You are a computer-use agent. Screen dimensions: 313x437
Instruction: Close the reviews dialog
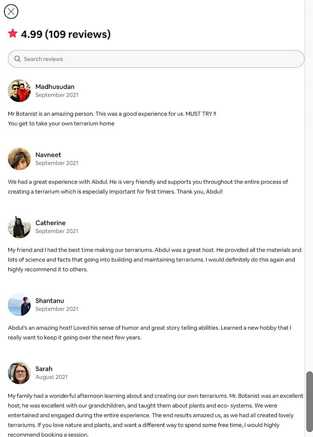point(11,12)
